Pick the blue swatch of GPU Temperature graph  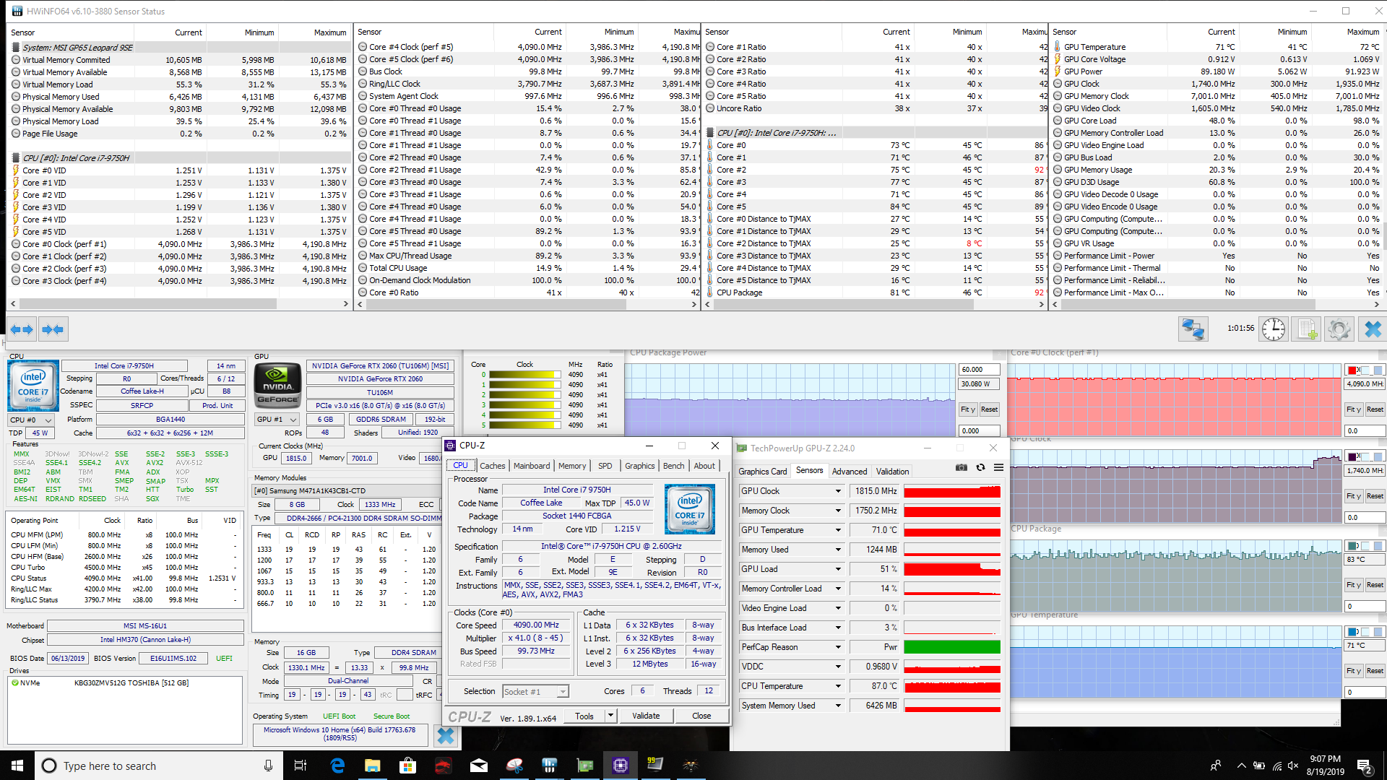pyautogui.click(x=1352, y=631)
